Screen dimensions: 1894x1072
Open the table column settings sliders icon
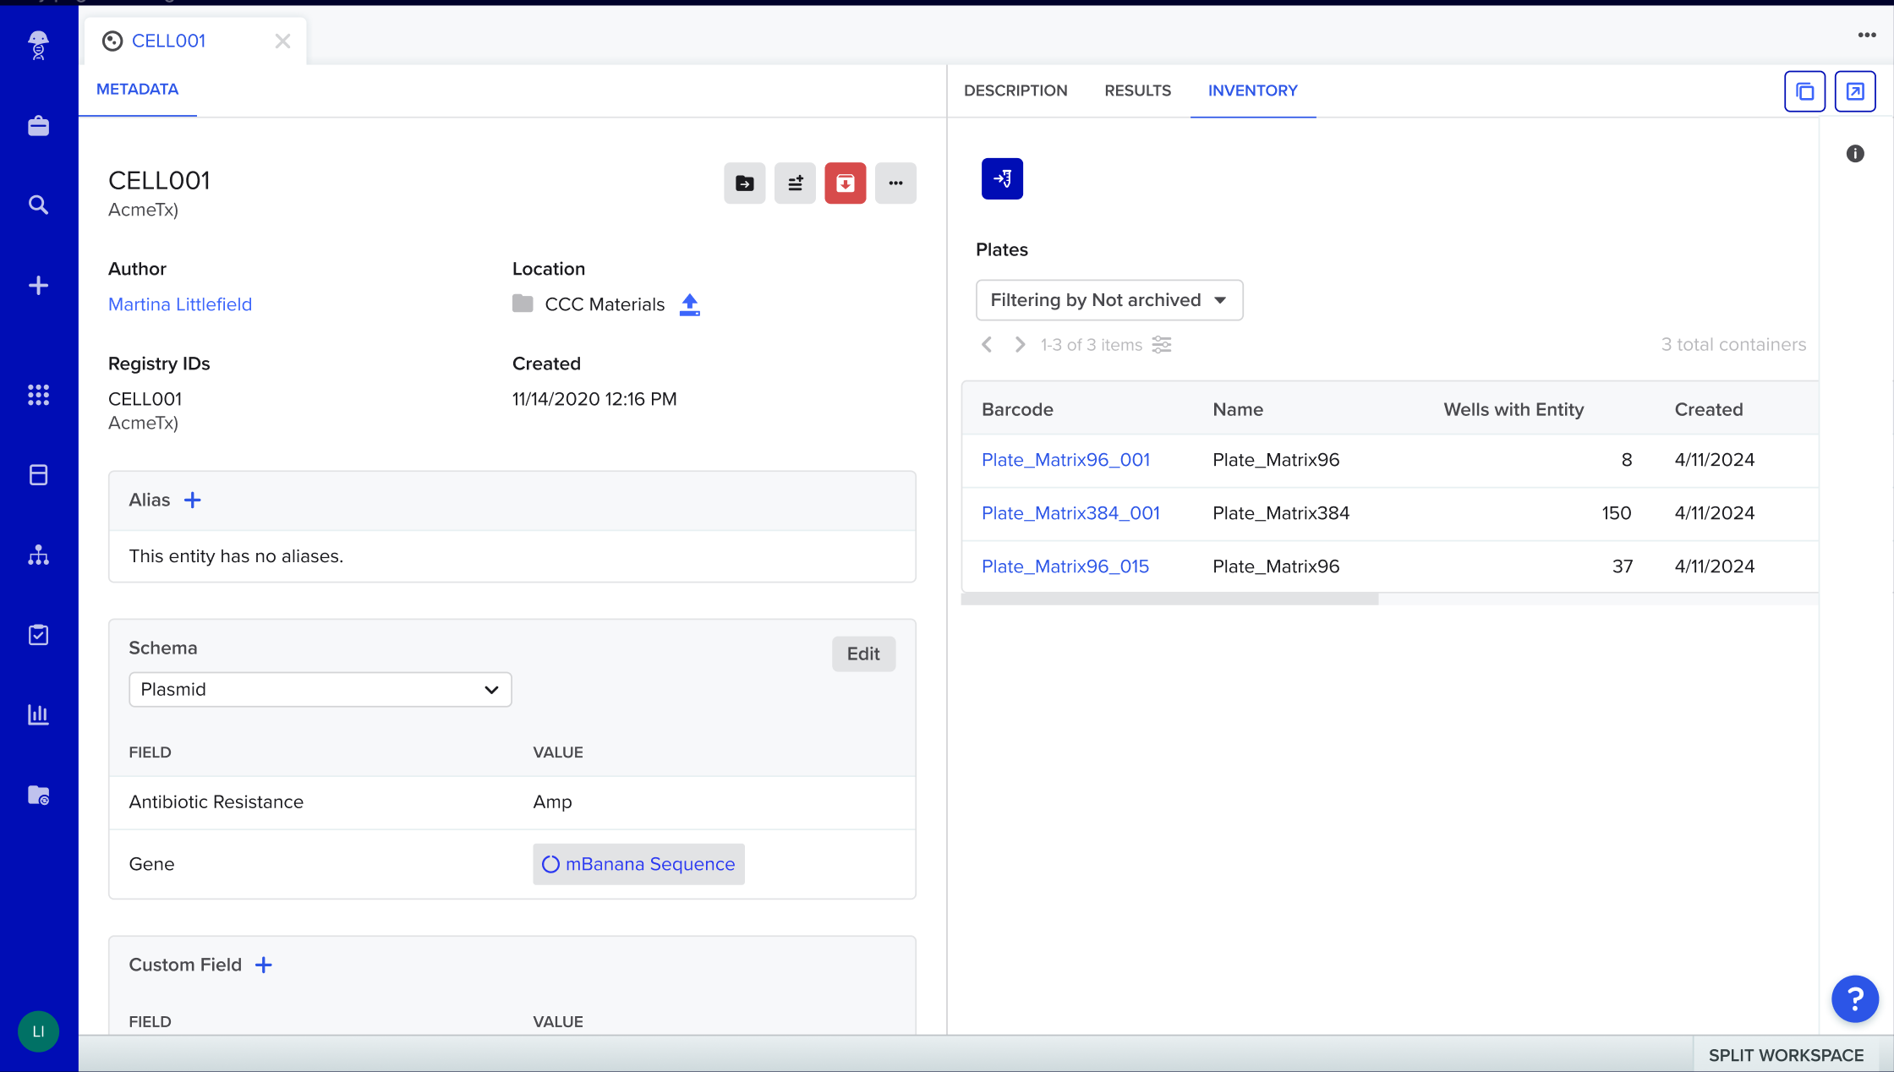[x=1162, y=345]
